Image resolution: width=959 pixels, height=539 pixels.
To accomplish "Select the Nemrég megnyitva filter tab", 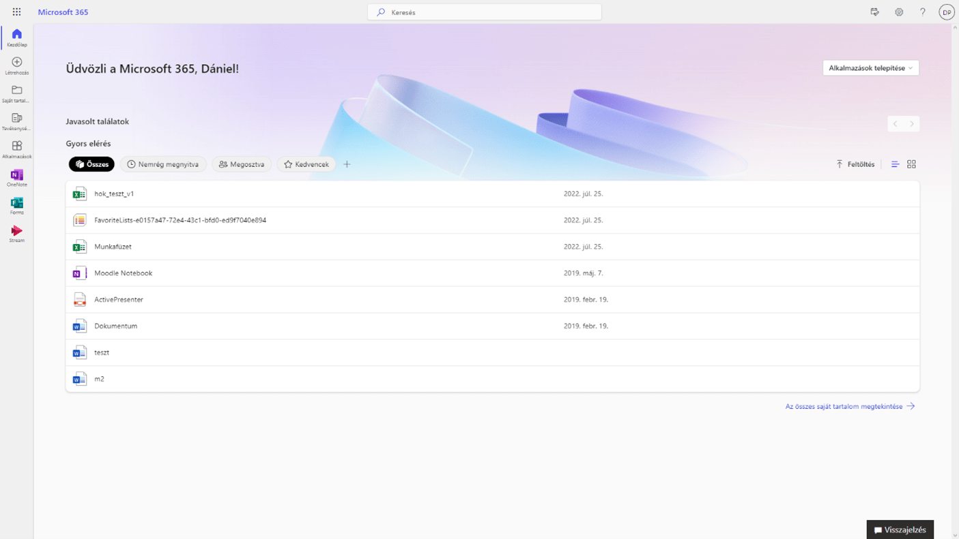I will click(163, 164).
